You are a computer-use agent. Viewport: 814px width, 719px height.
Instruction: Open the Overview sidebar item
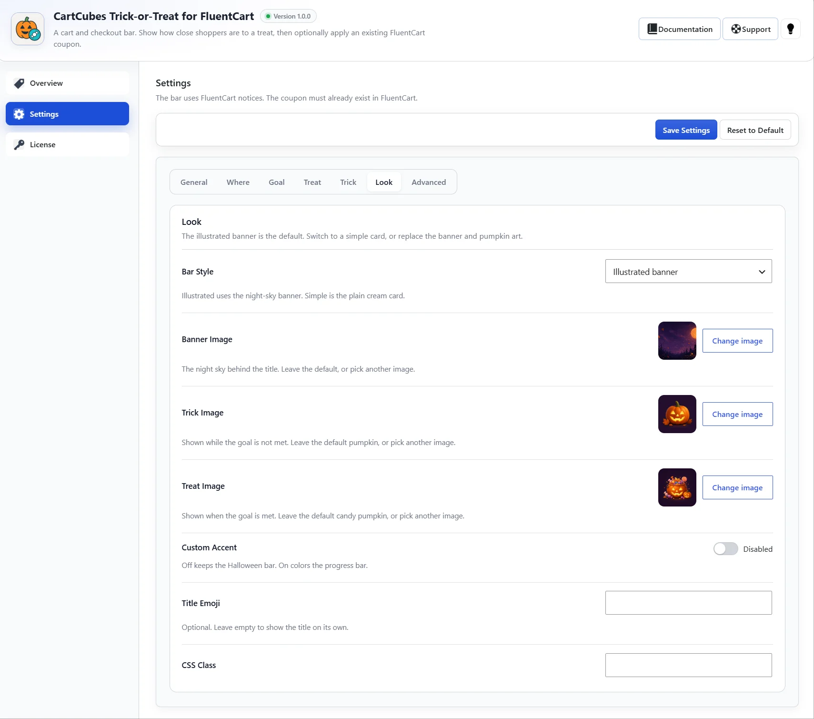tap(67, 83)
